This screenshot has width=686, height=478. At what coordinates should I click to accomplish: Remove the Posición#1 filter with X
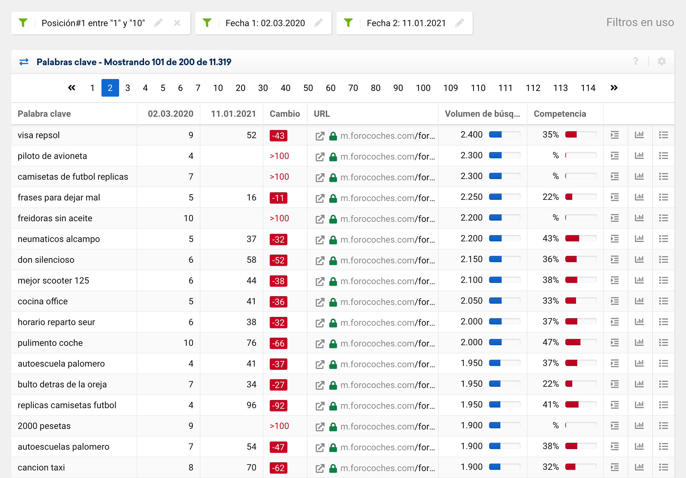click(x=177, y=23)
